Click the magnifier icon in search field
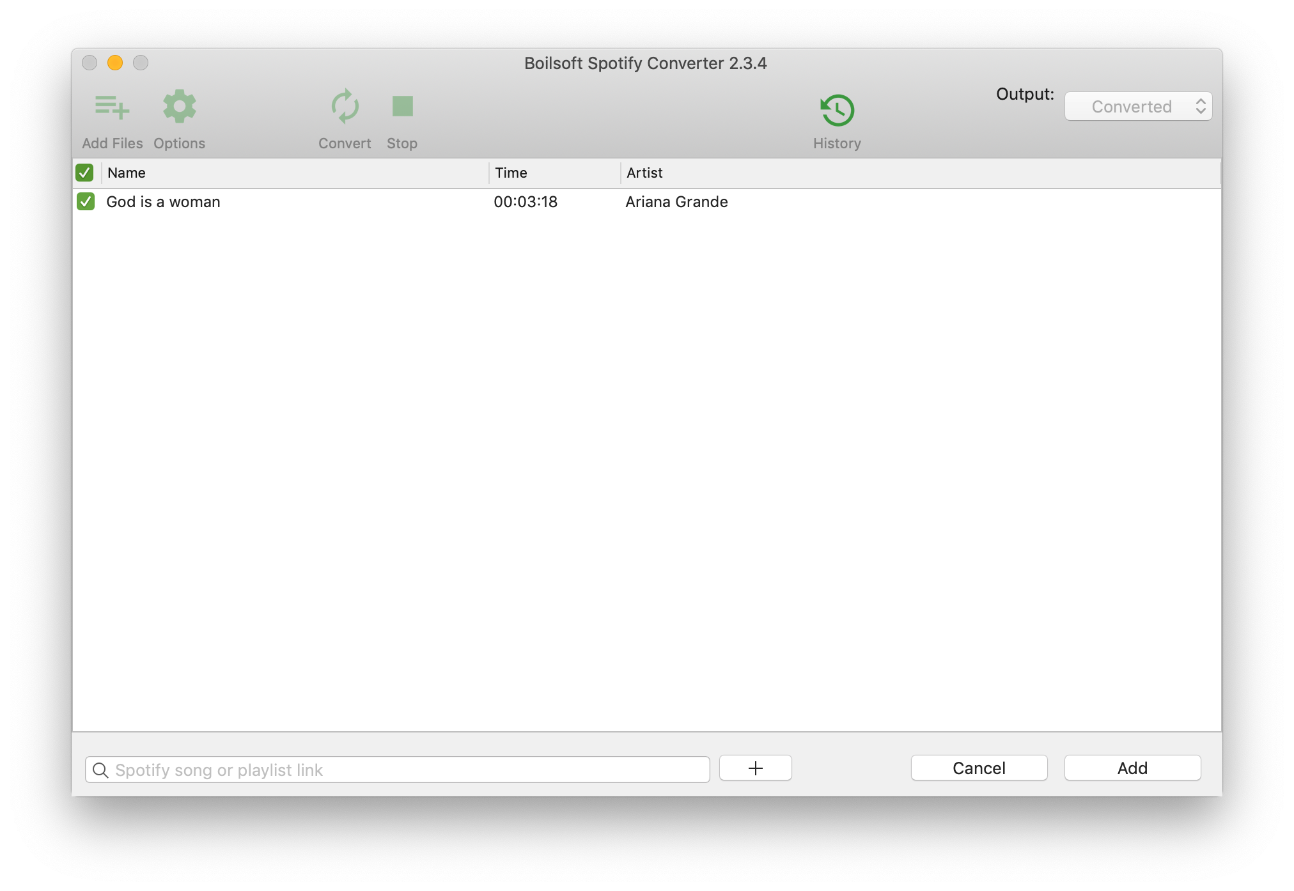 tap(100, 770)
